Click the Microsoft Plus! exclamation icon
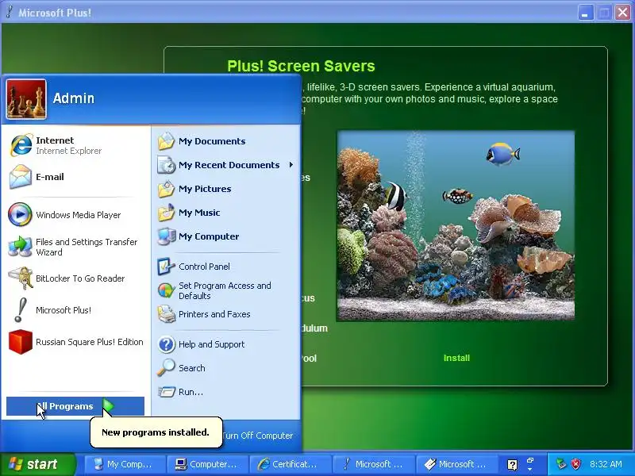The height and width of the screenshot is (476, 635). pos(21,310)
